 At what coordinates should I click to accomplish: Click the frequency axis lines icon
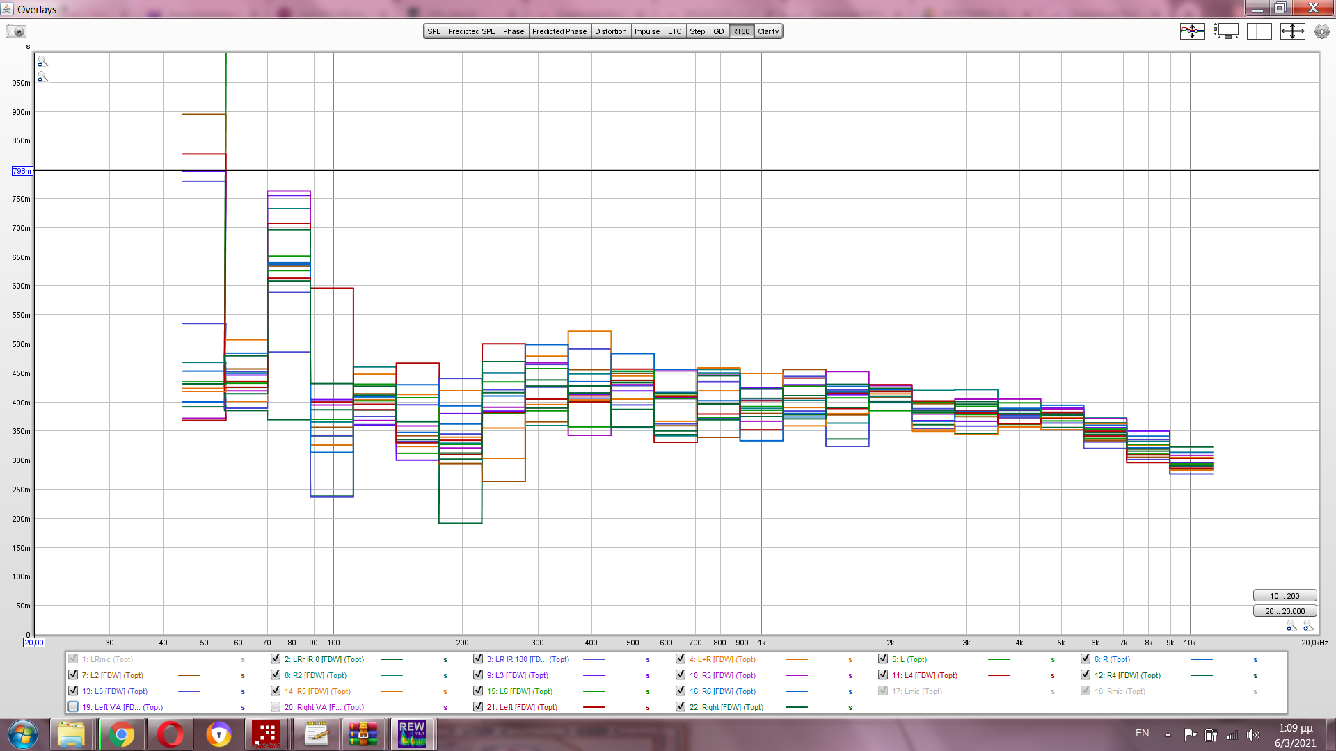[1259, 31]
